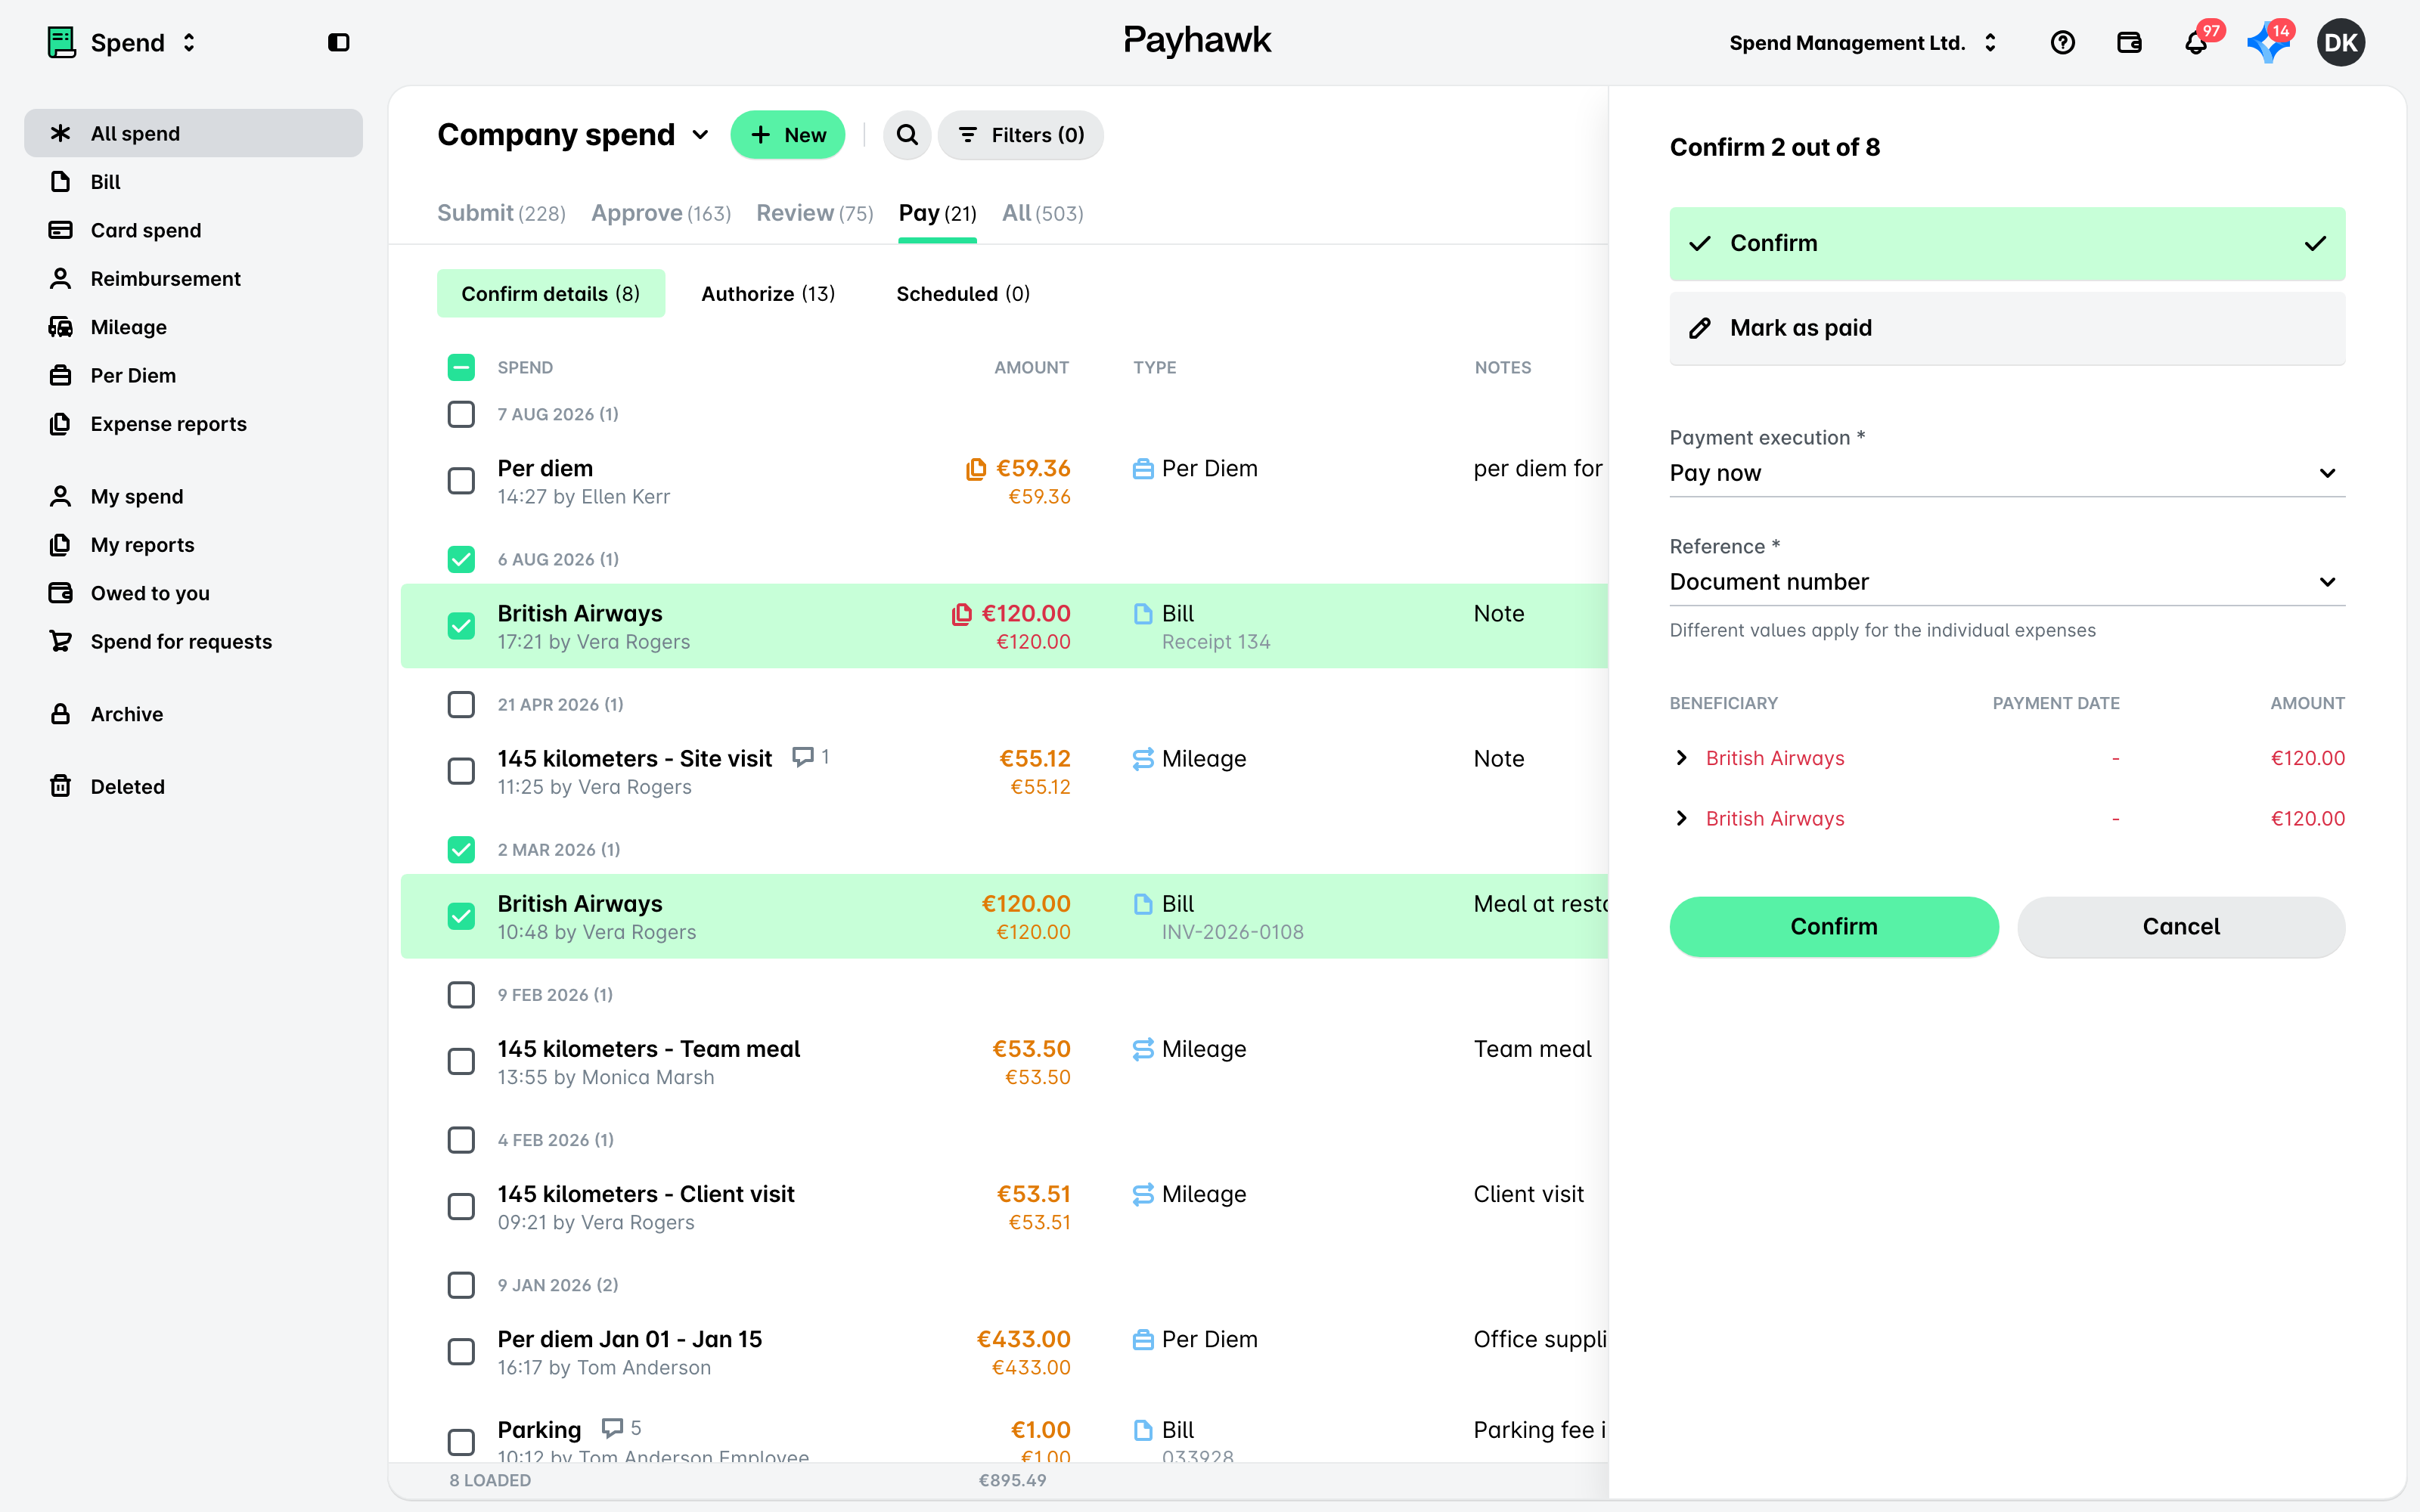Open comment icon on Site visit row
This screenshot has height=1512, width=2420.
coord(802,757)
